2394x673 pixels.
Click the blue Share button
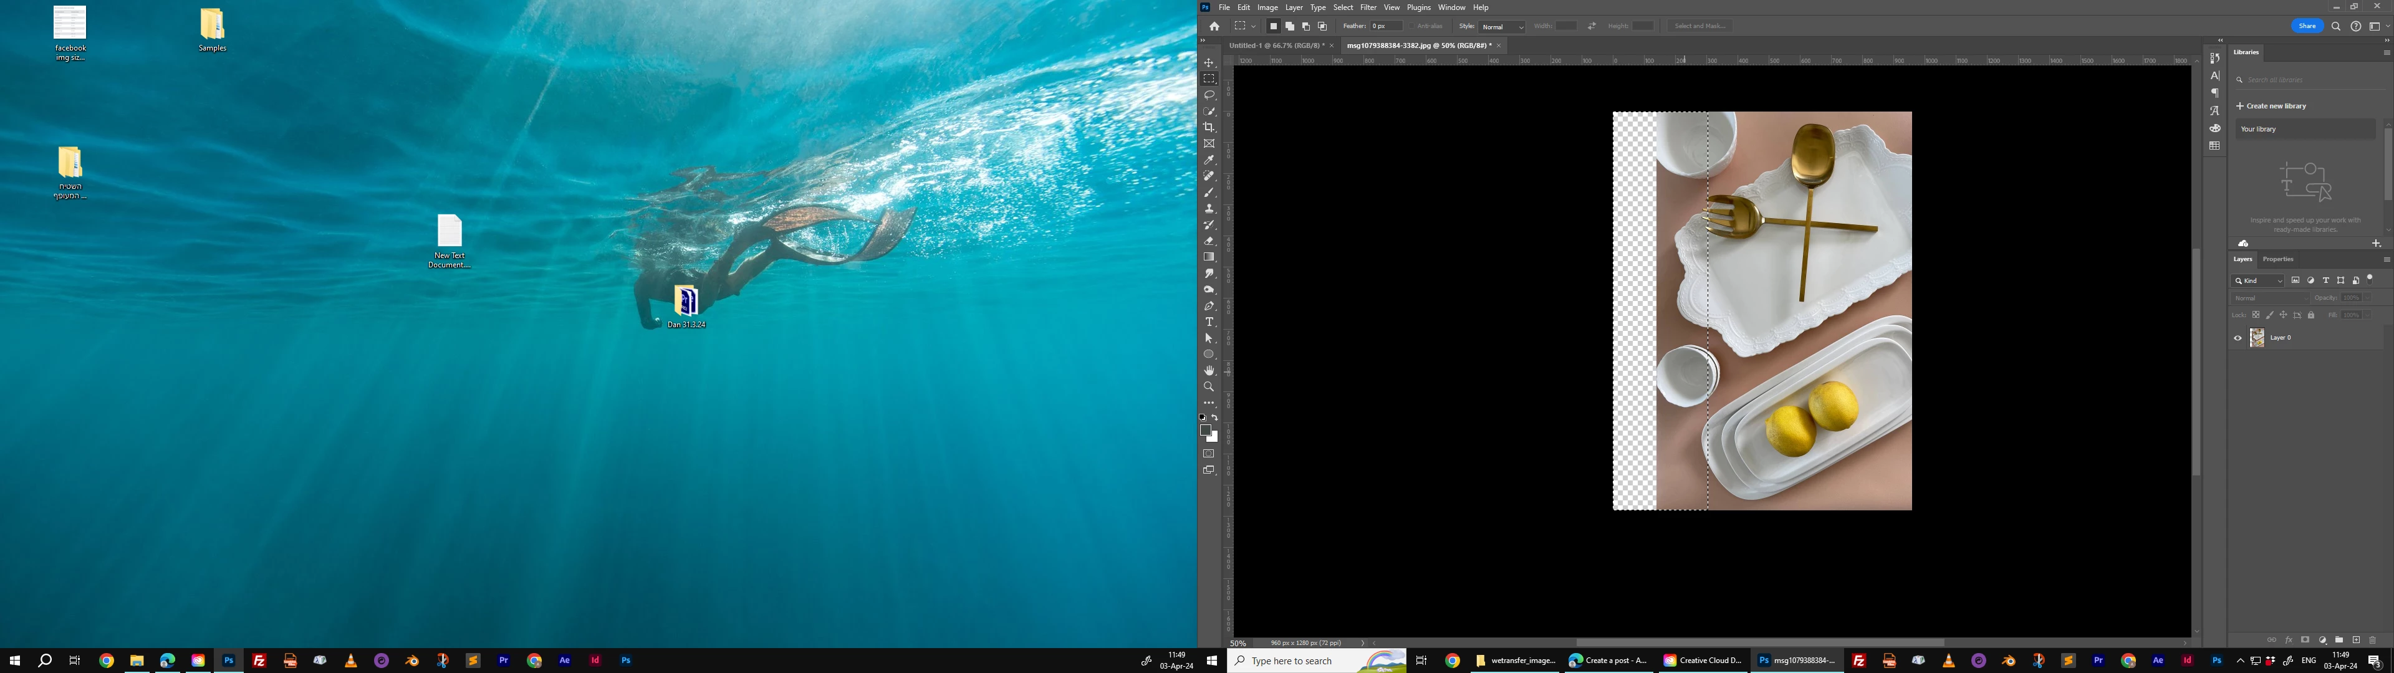(2307, 26)
